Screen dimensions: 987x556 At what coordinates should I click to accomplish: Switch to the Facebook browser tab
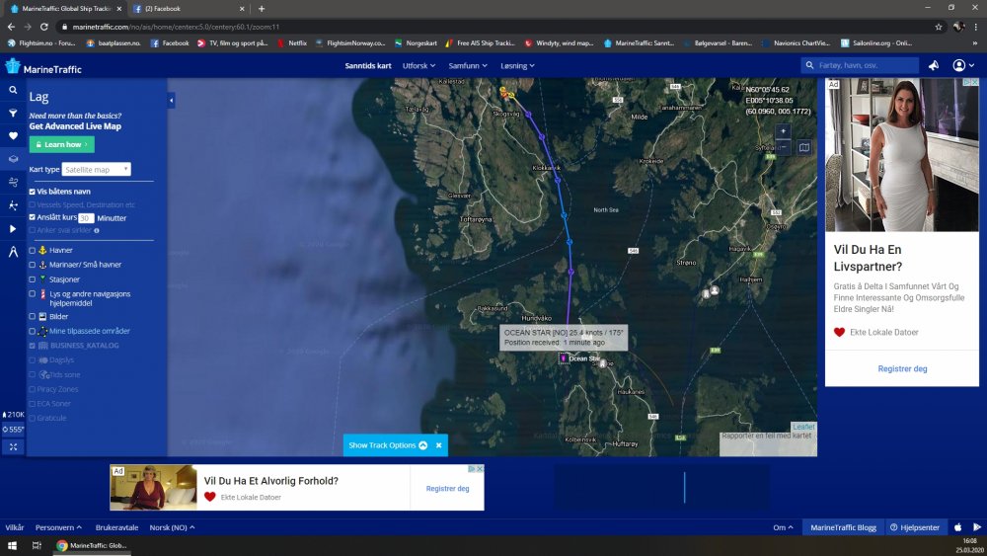tap(187, 9)
